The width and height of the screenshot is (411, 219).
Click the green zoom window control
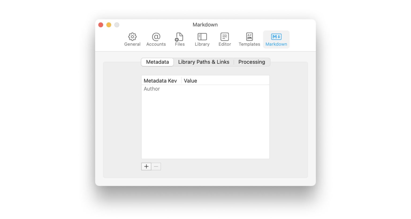coord(117,25)
